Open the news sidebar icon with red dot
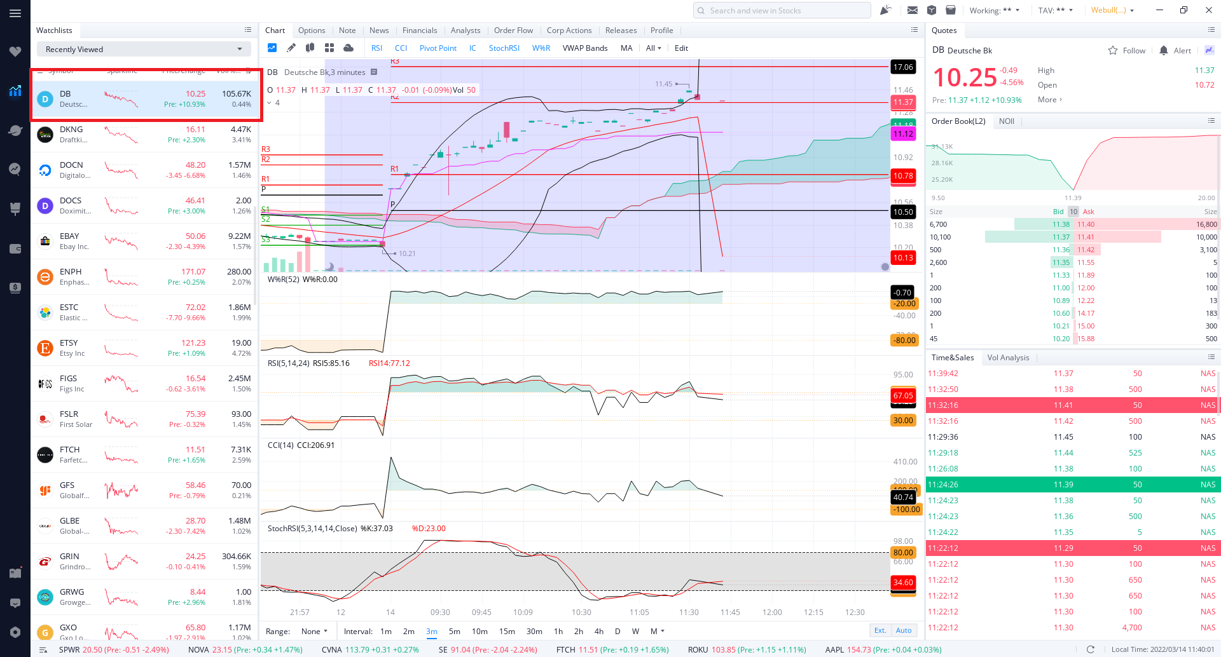The width and height of the screenshot is (1221, 657). click(15, 572)
